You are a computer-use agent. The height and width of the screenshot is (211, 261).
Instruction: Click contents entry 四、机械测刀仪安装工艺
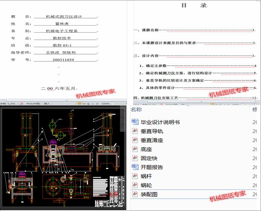click(x=195, y=98)
